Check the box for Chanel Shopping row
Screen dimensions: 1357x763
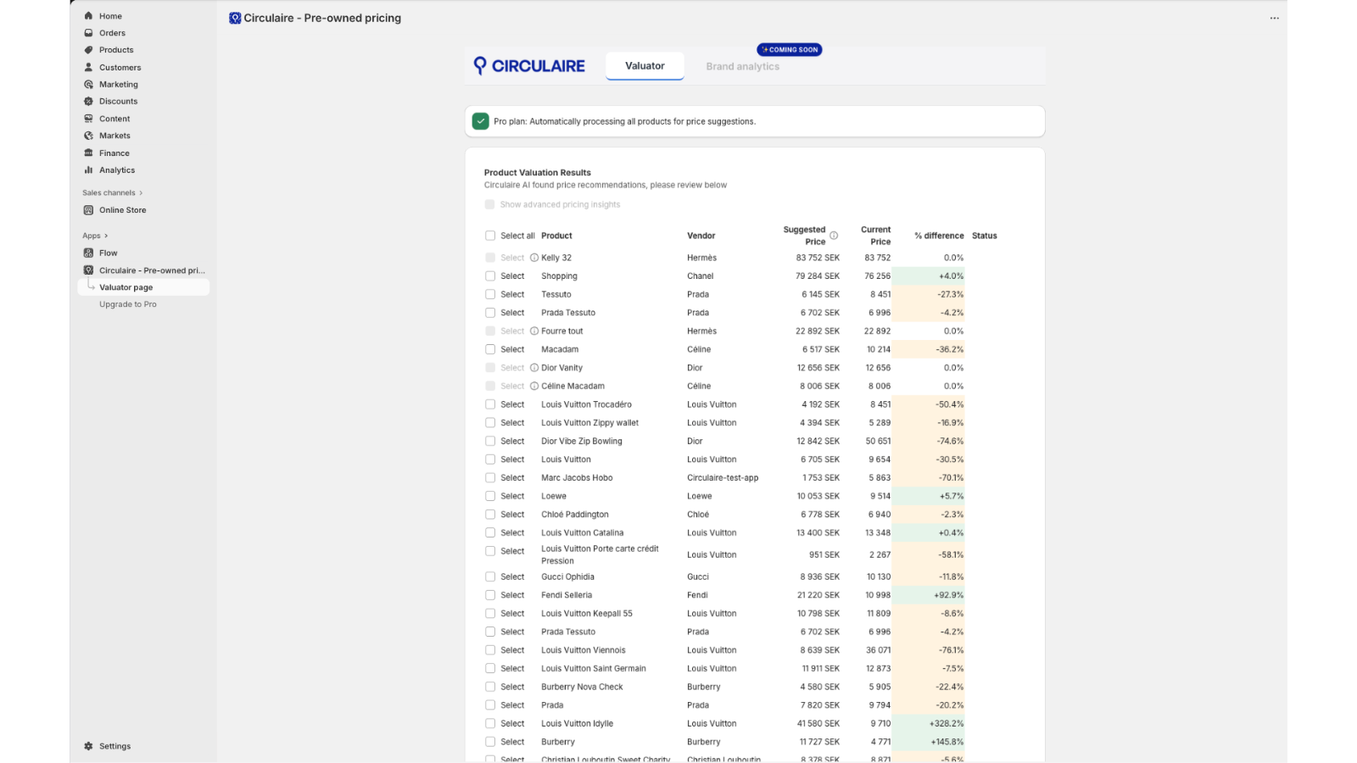(490, 276)
